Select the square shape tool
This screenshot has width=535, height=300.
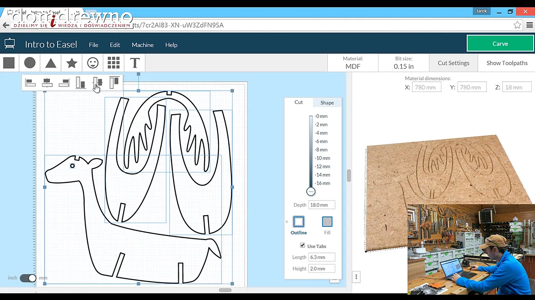pyautogui.click(x=9, y=63)
